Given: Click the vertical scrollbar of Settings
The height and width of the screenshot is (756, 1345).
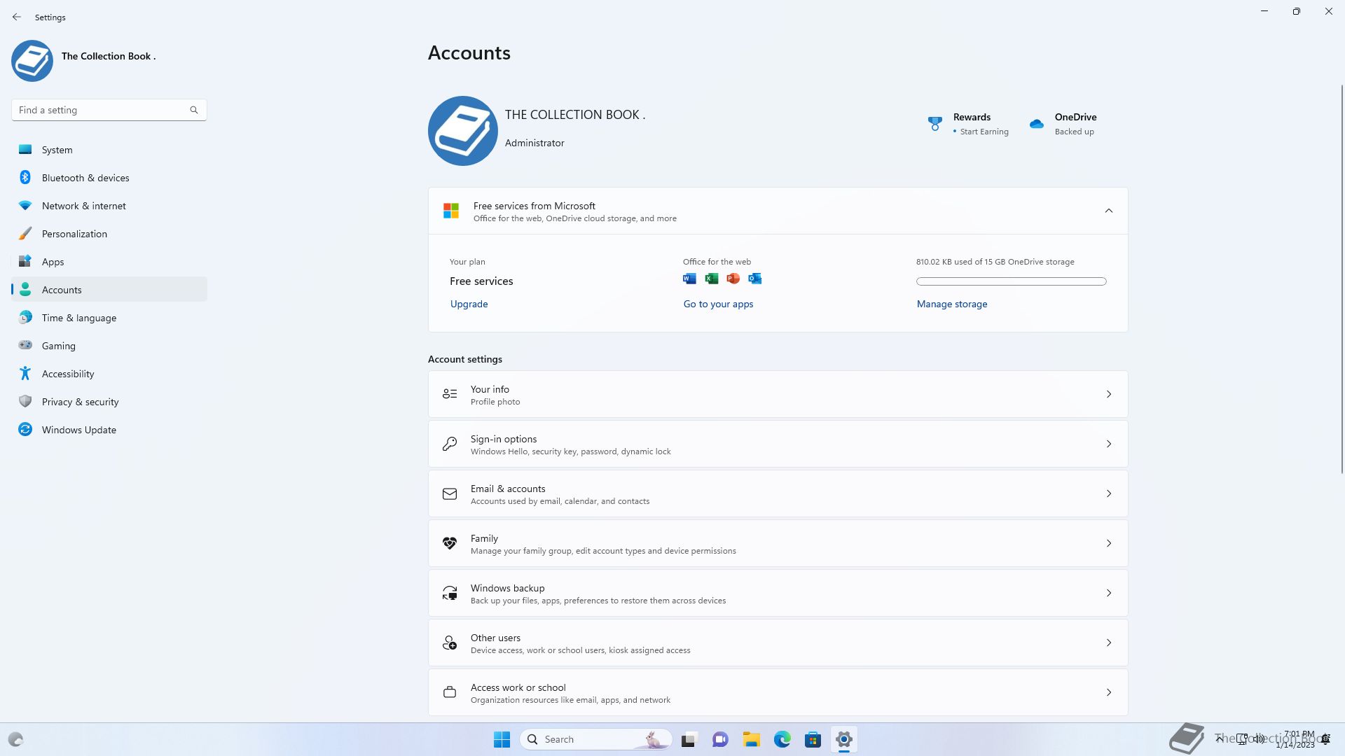Looking at the screenshot, I should pos(1342,279).
